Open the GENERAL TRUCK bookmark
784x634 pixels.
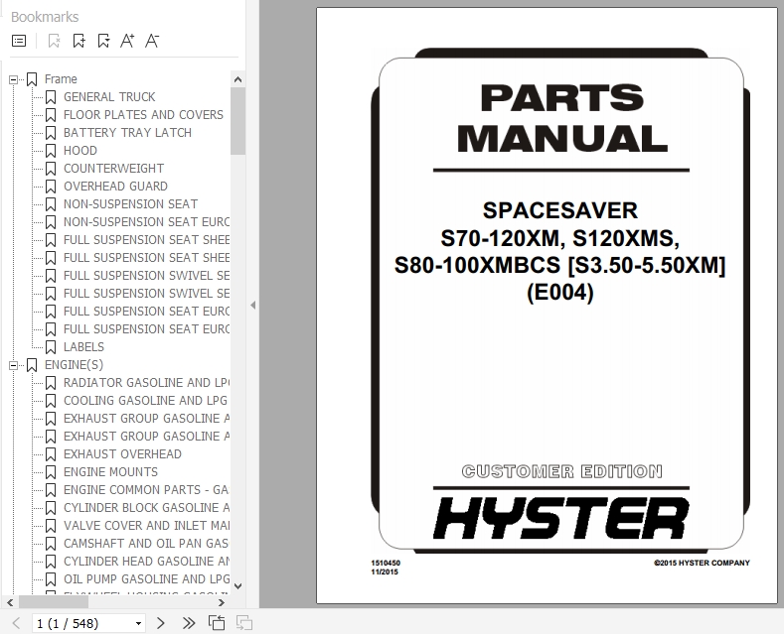[x=109, y=97]
